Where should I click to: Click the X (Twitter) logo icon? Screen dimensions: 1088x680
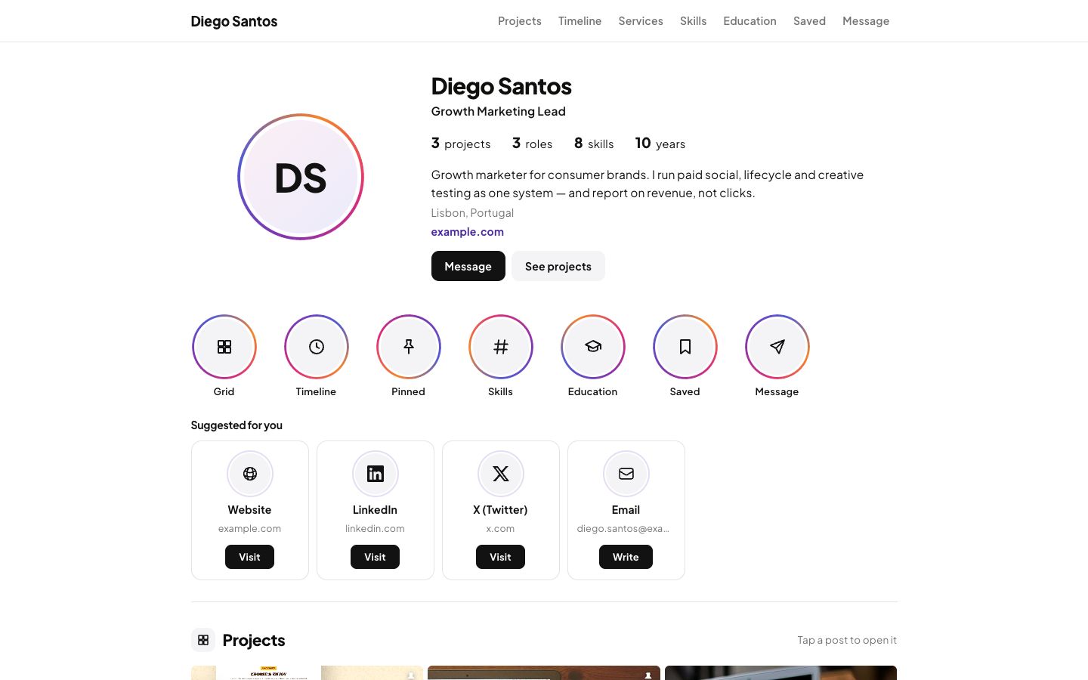pos(501,474)
